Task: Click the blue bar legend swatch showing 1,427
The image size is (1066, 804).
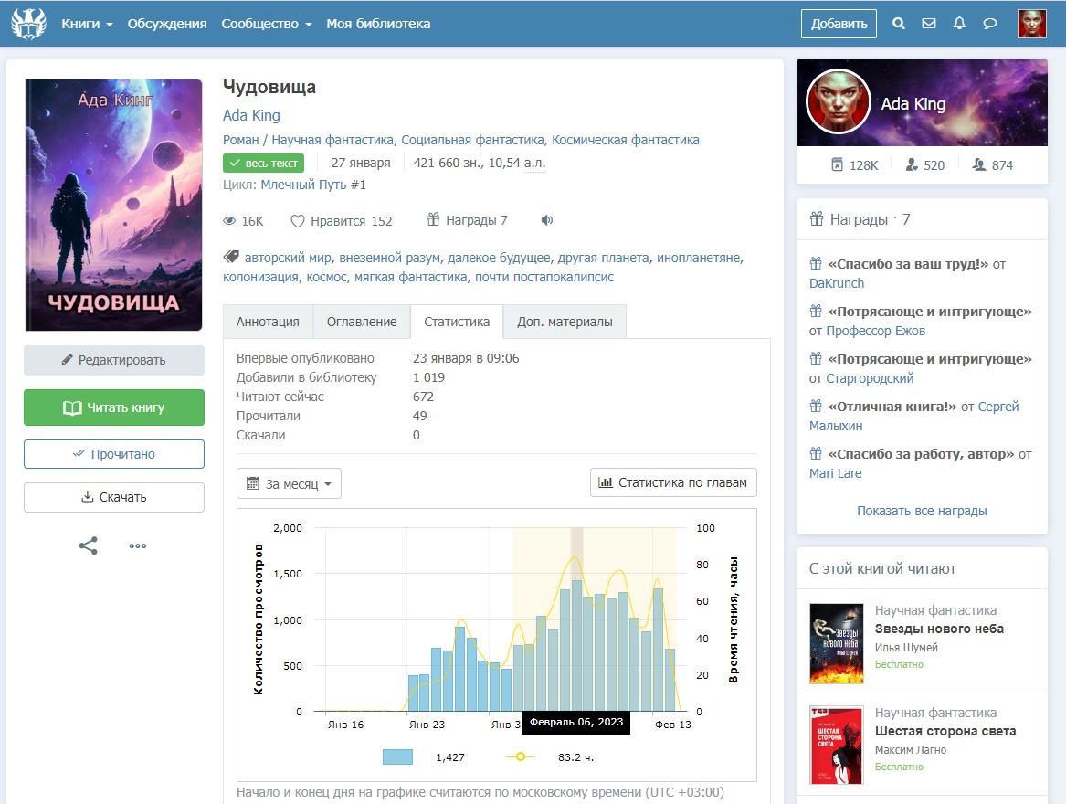Action: pyautogui.click(x=397, y=757)
